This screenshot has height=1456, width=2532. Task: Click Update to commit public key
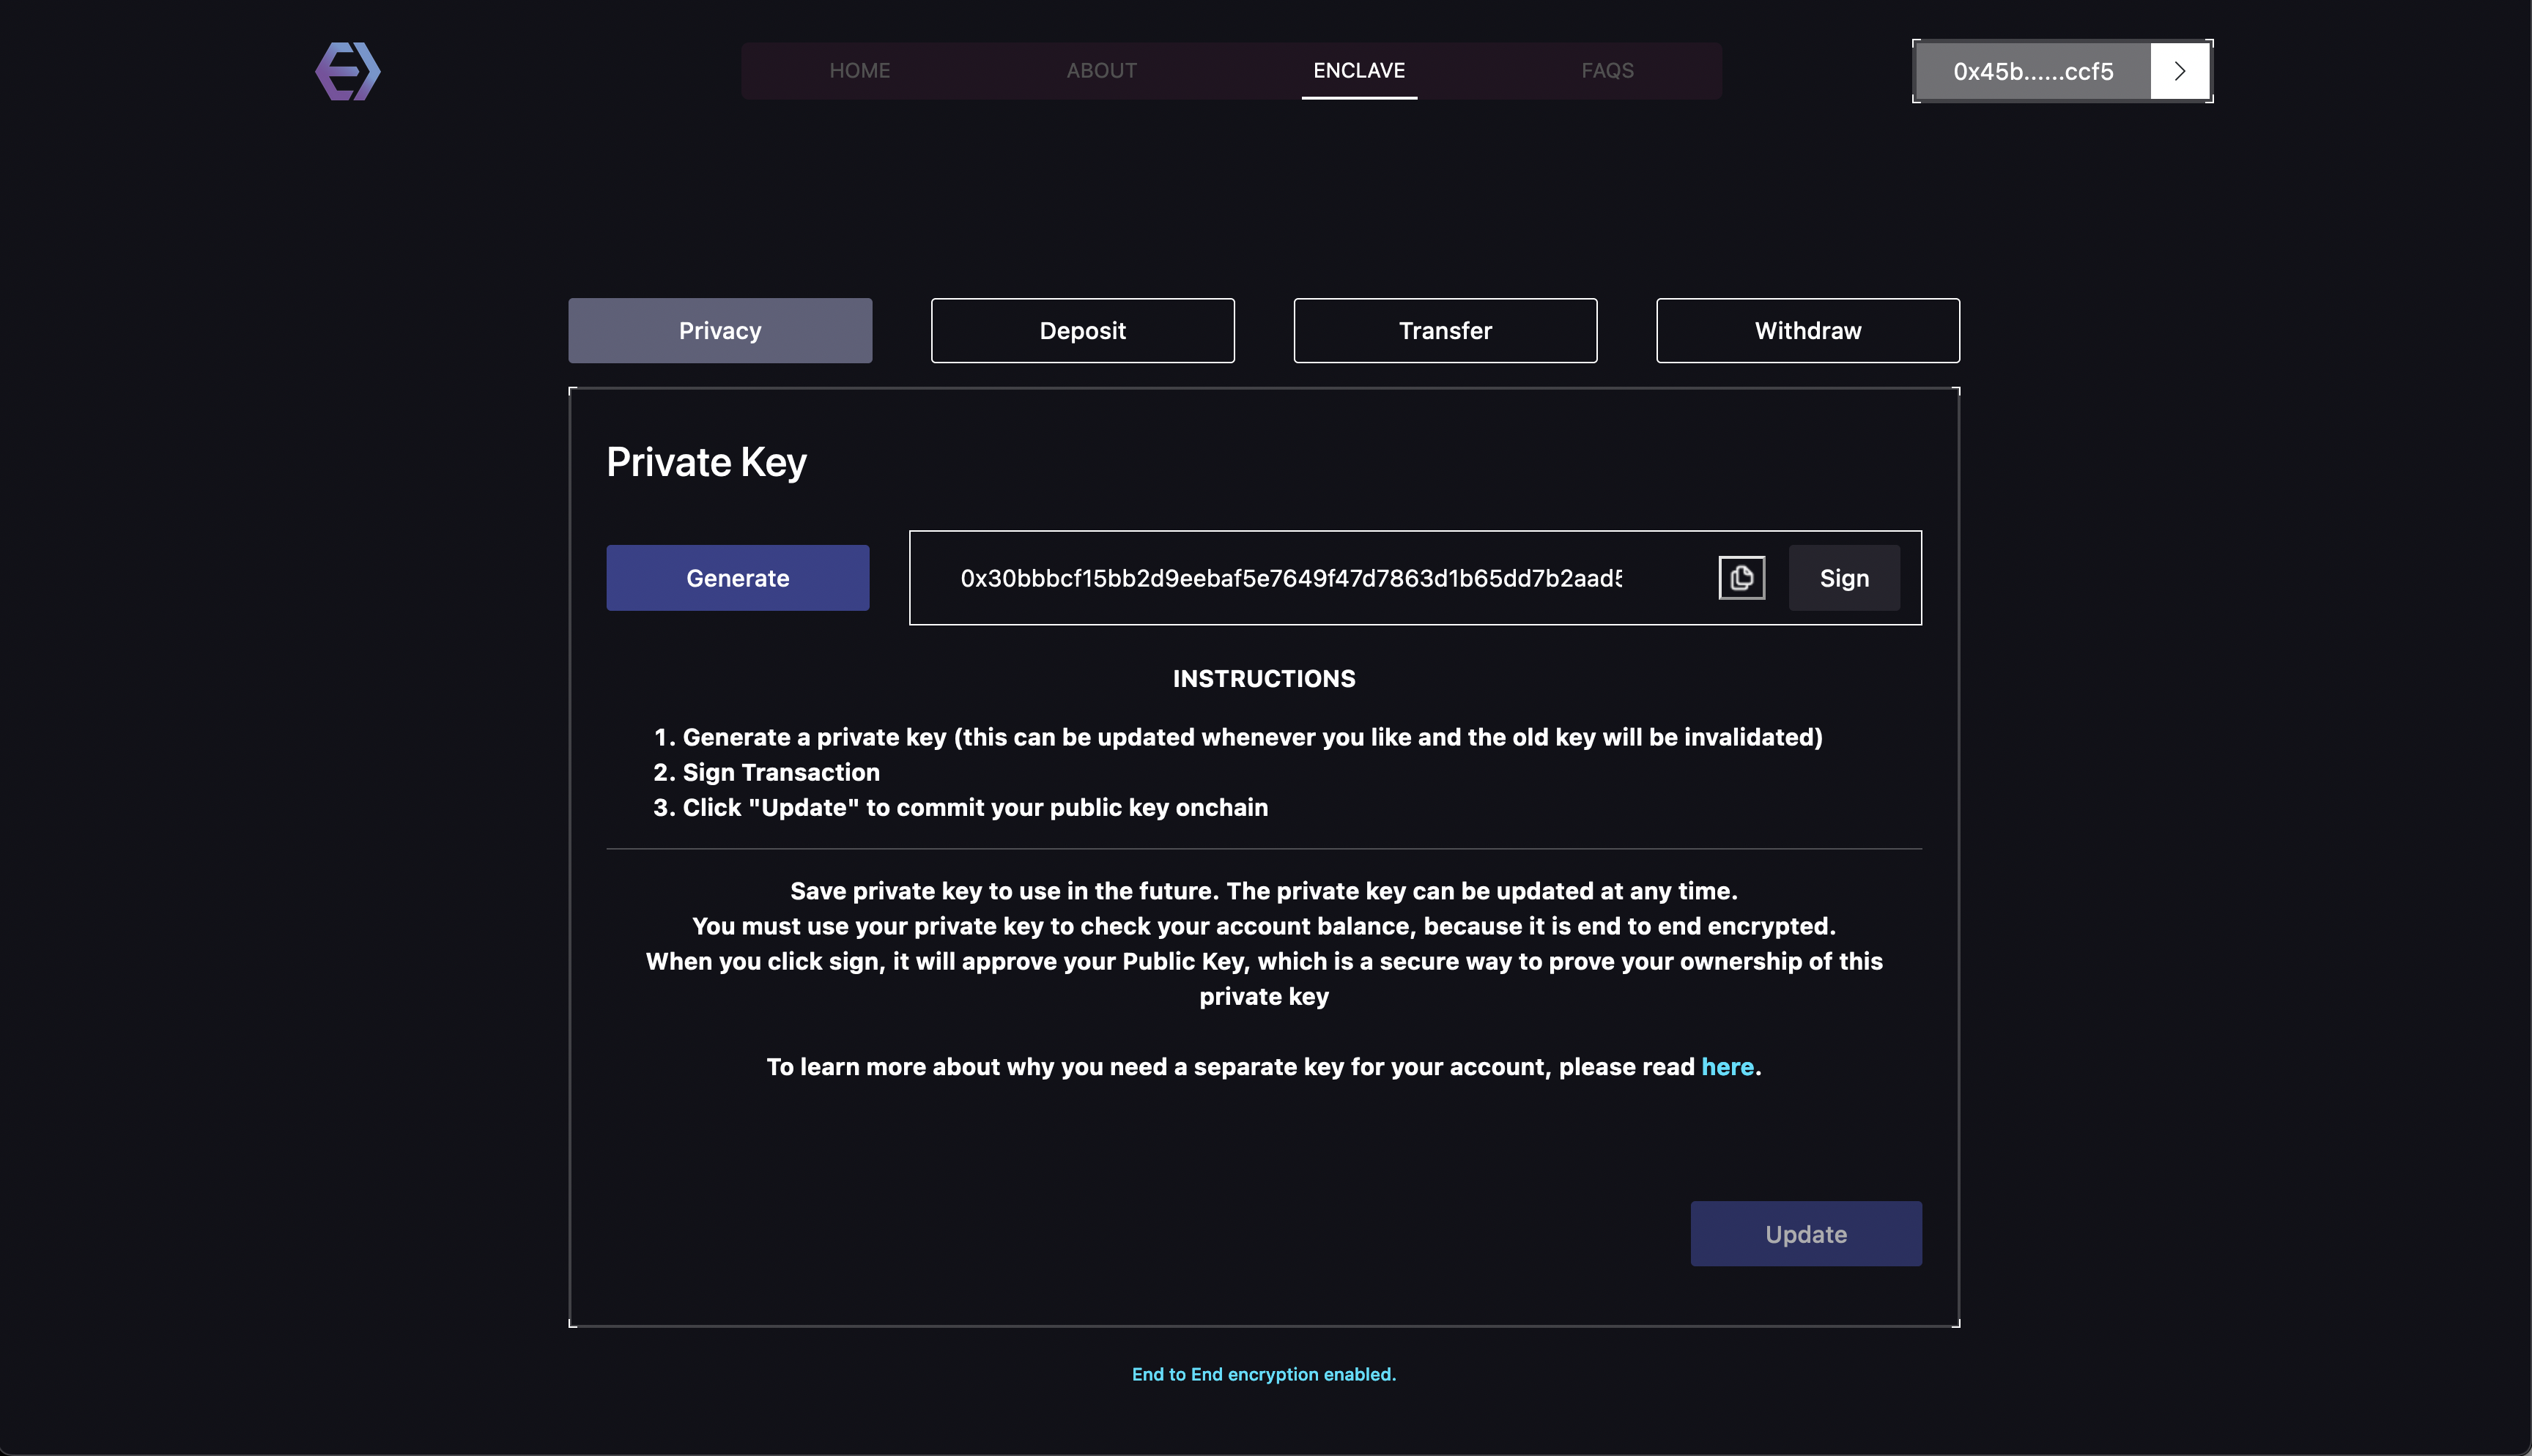(x=1805, y=1234)
